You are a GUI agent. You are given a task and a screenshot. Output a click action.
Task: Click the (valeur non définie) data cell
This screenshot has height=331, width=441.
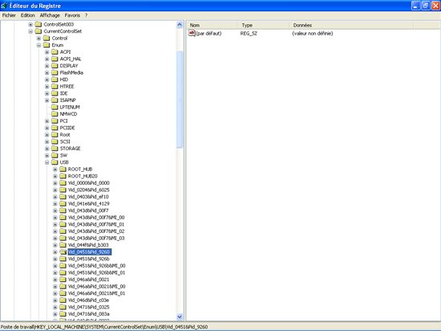pos(313,34)
